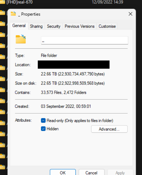Confirm with the OK button
Screen dimensions: 142x175
coord(63,172)
